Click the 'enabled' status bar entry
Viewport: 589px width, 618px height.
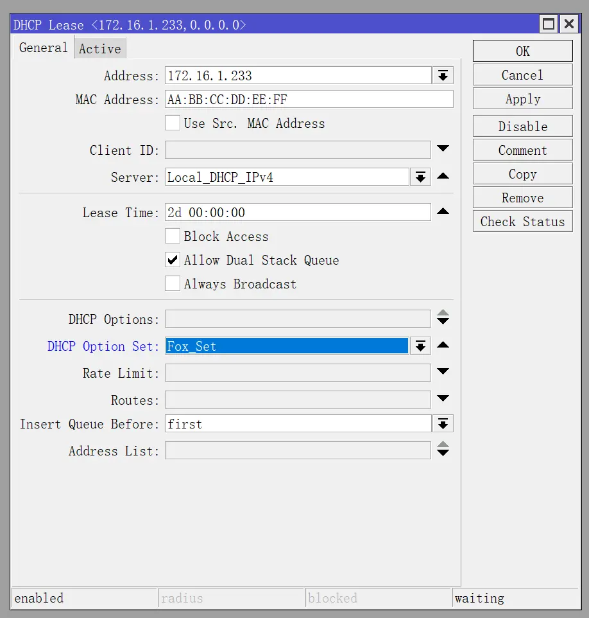84,598
